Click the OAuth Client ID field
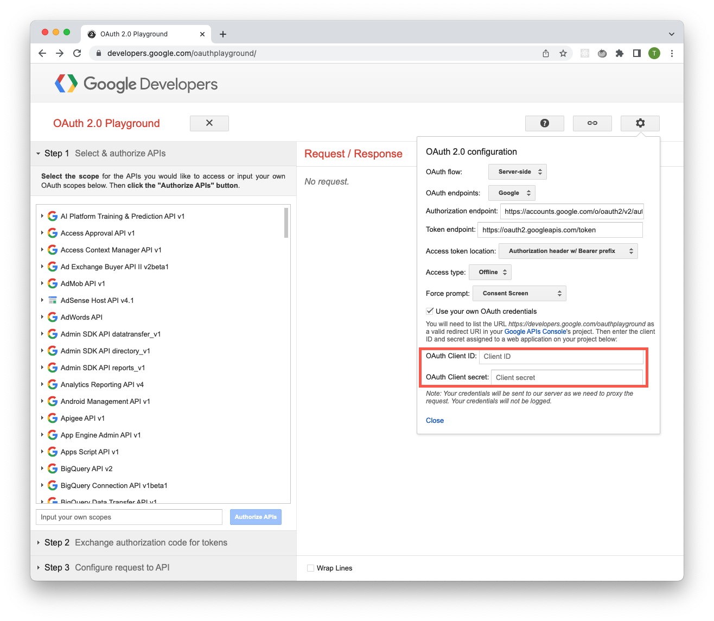Screen dimensions: 714x621 561,357
